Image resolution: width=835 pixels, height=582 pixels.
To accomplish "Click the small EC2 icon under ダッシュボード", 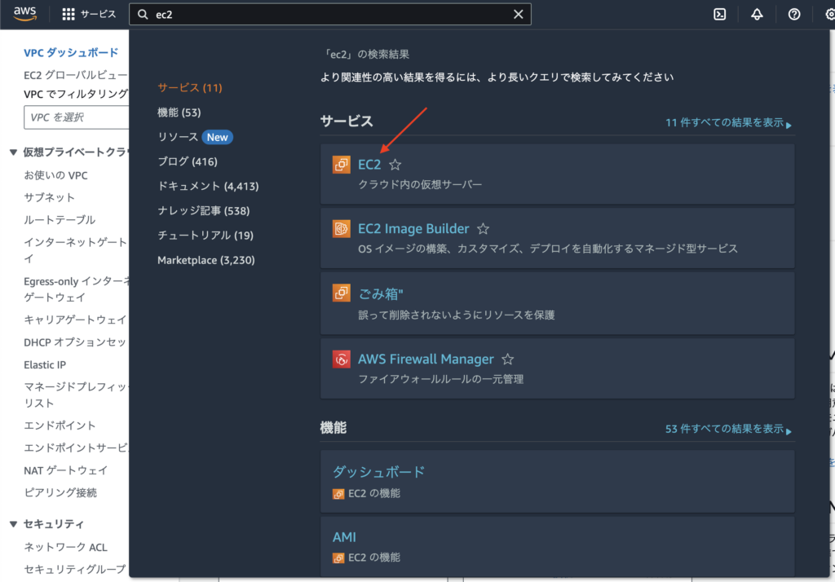I will (x=338, y=494).
